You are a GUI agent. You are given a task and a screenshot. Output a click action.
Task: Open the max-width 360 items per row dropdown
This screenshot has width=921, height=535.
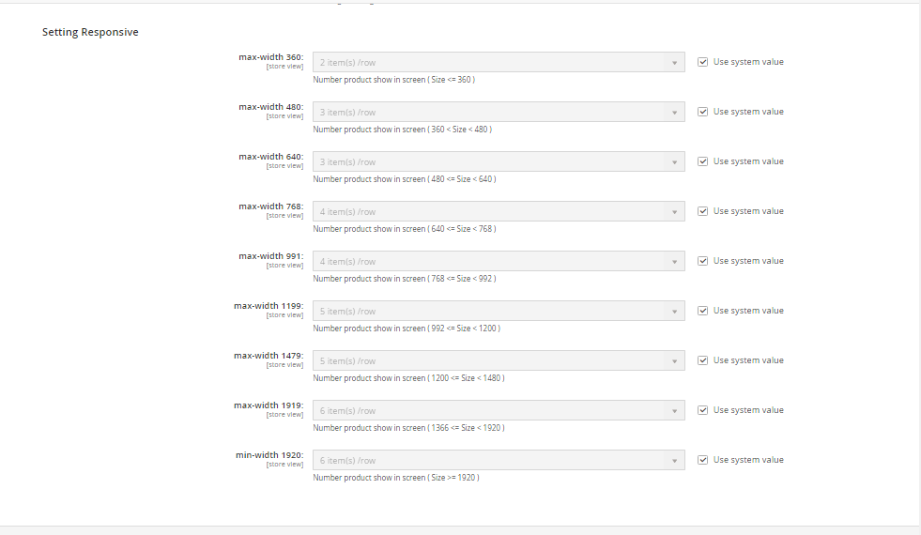pyautogui.click(x=499, y=62)
